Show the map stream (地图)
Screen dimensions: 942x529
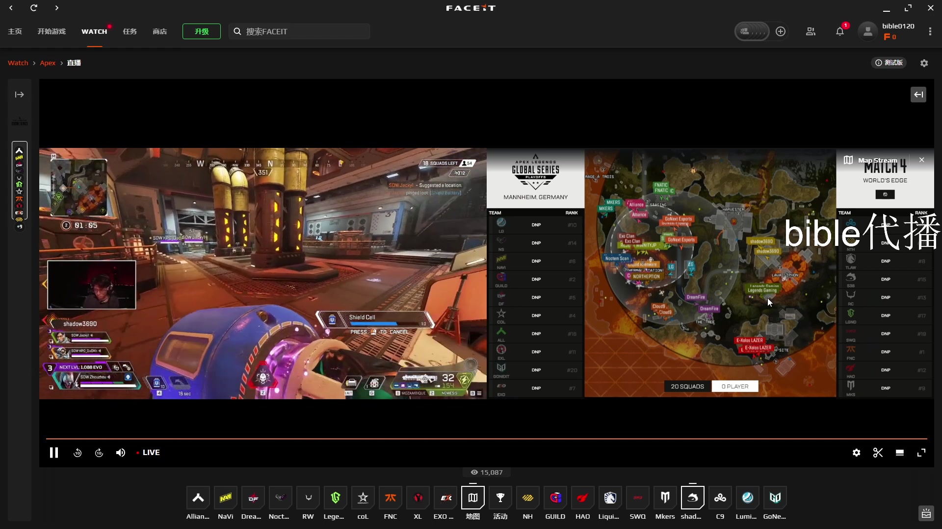(473, 498)
